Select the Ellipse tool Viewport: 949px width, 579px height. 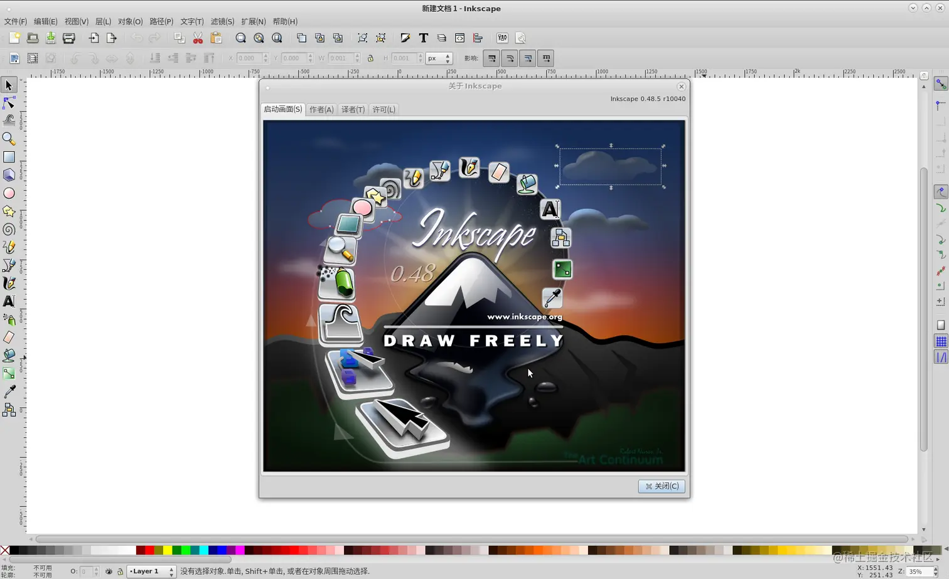tap(9, 193)
